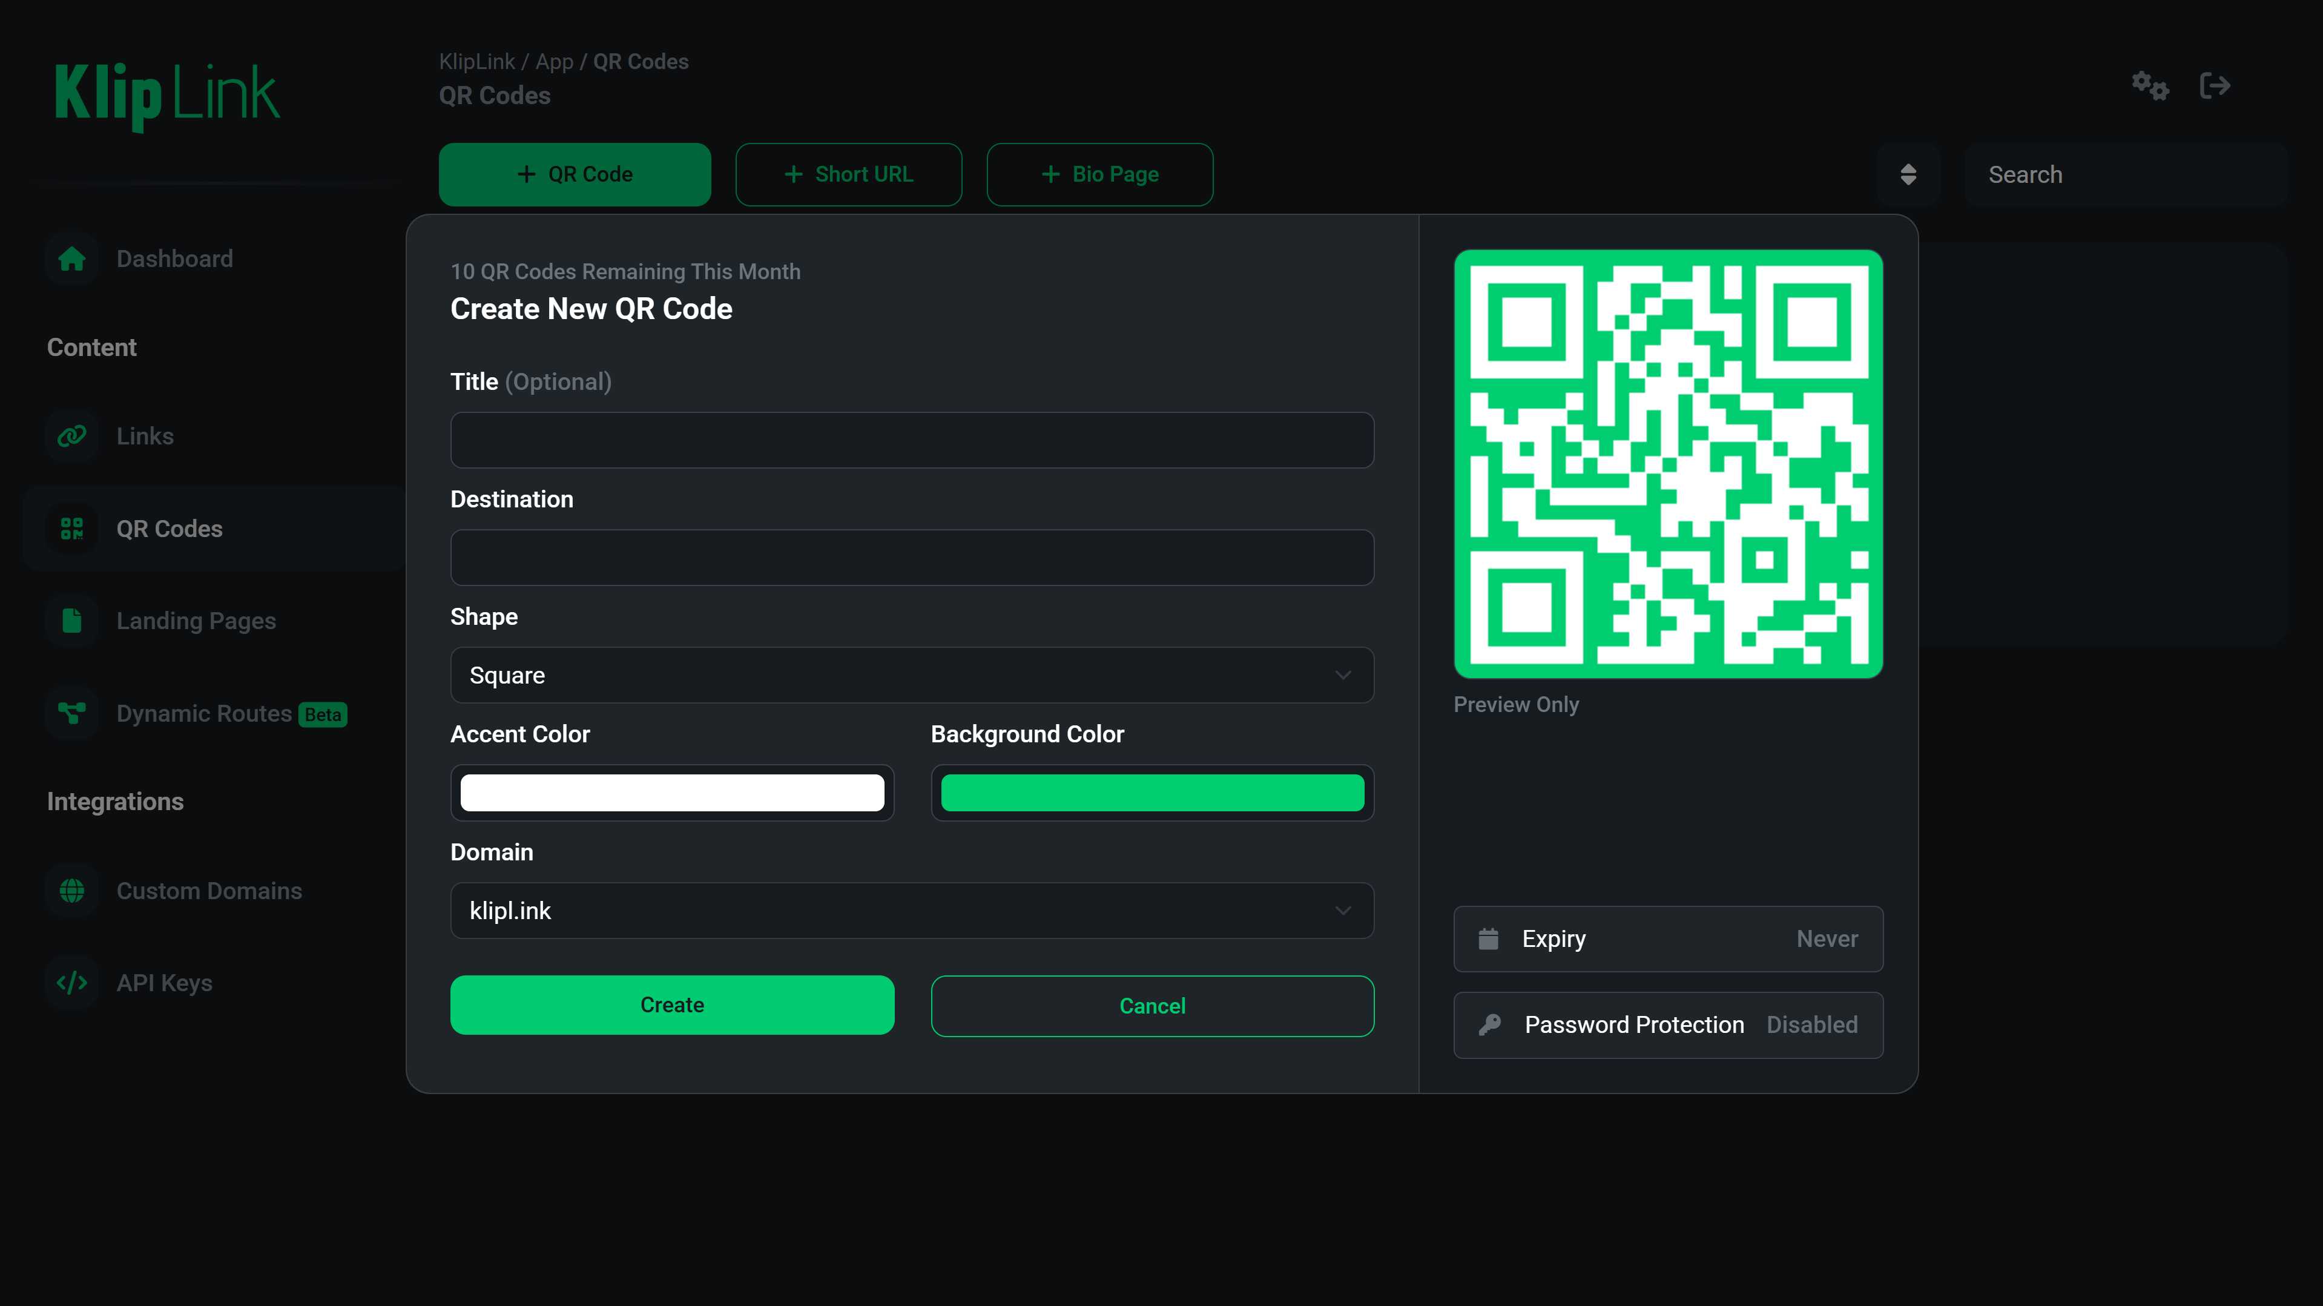Click the 'Content' section heading

click(91, 348)
